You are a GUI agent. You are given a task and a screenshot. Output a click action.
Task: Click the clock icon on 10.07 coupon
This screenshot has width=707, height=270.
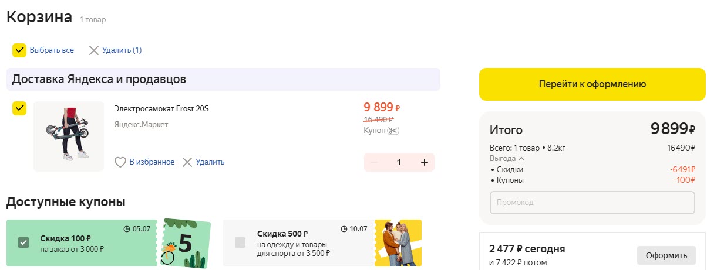click(x=344, y=228)
